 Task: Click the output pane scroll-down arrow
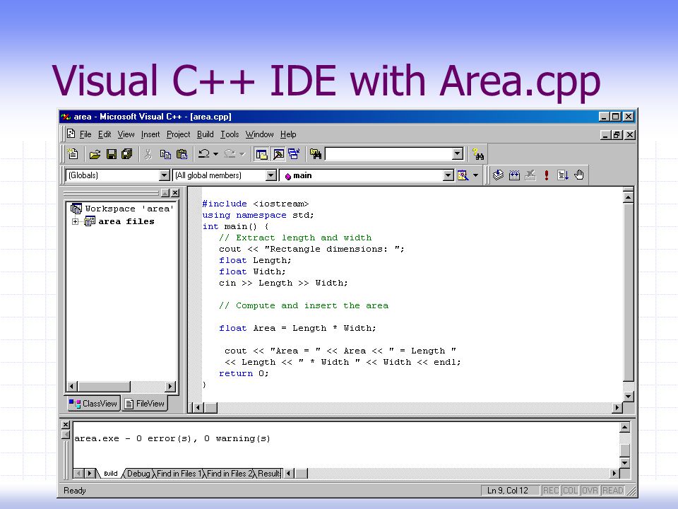click(624, 462)
